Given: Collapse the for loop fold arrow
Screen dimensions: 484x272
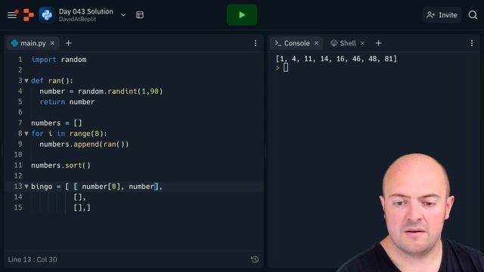Looking at the screenshot, I should (x=26, y=134).
